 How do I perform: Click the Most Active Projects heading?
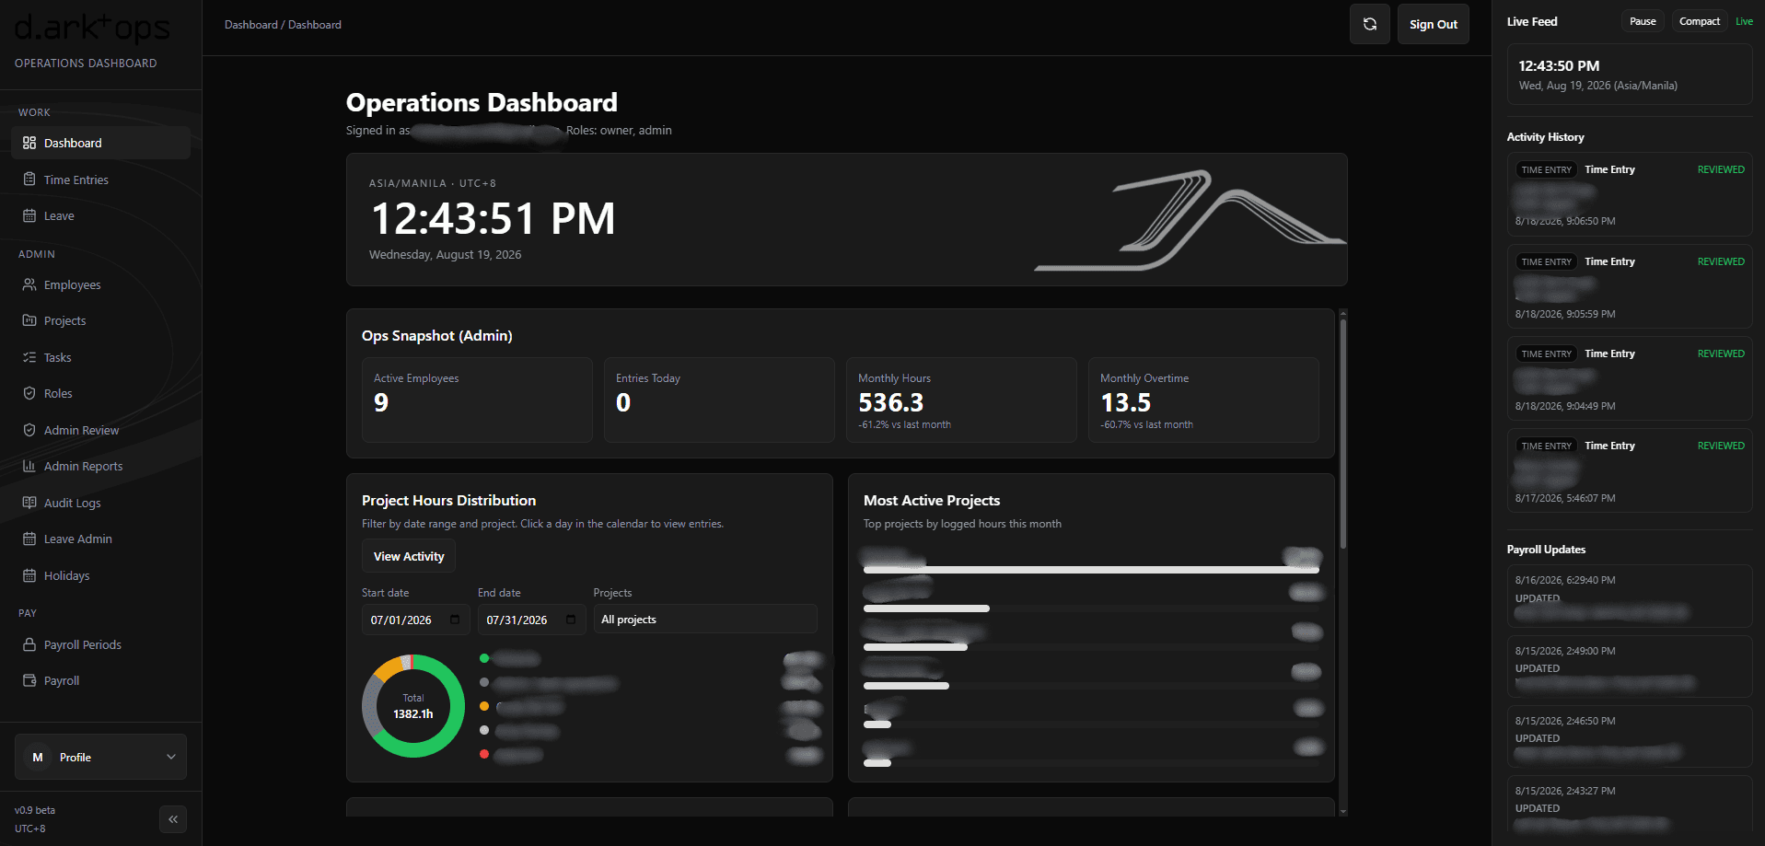(x=932, y=500)
